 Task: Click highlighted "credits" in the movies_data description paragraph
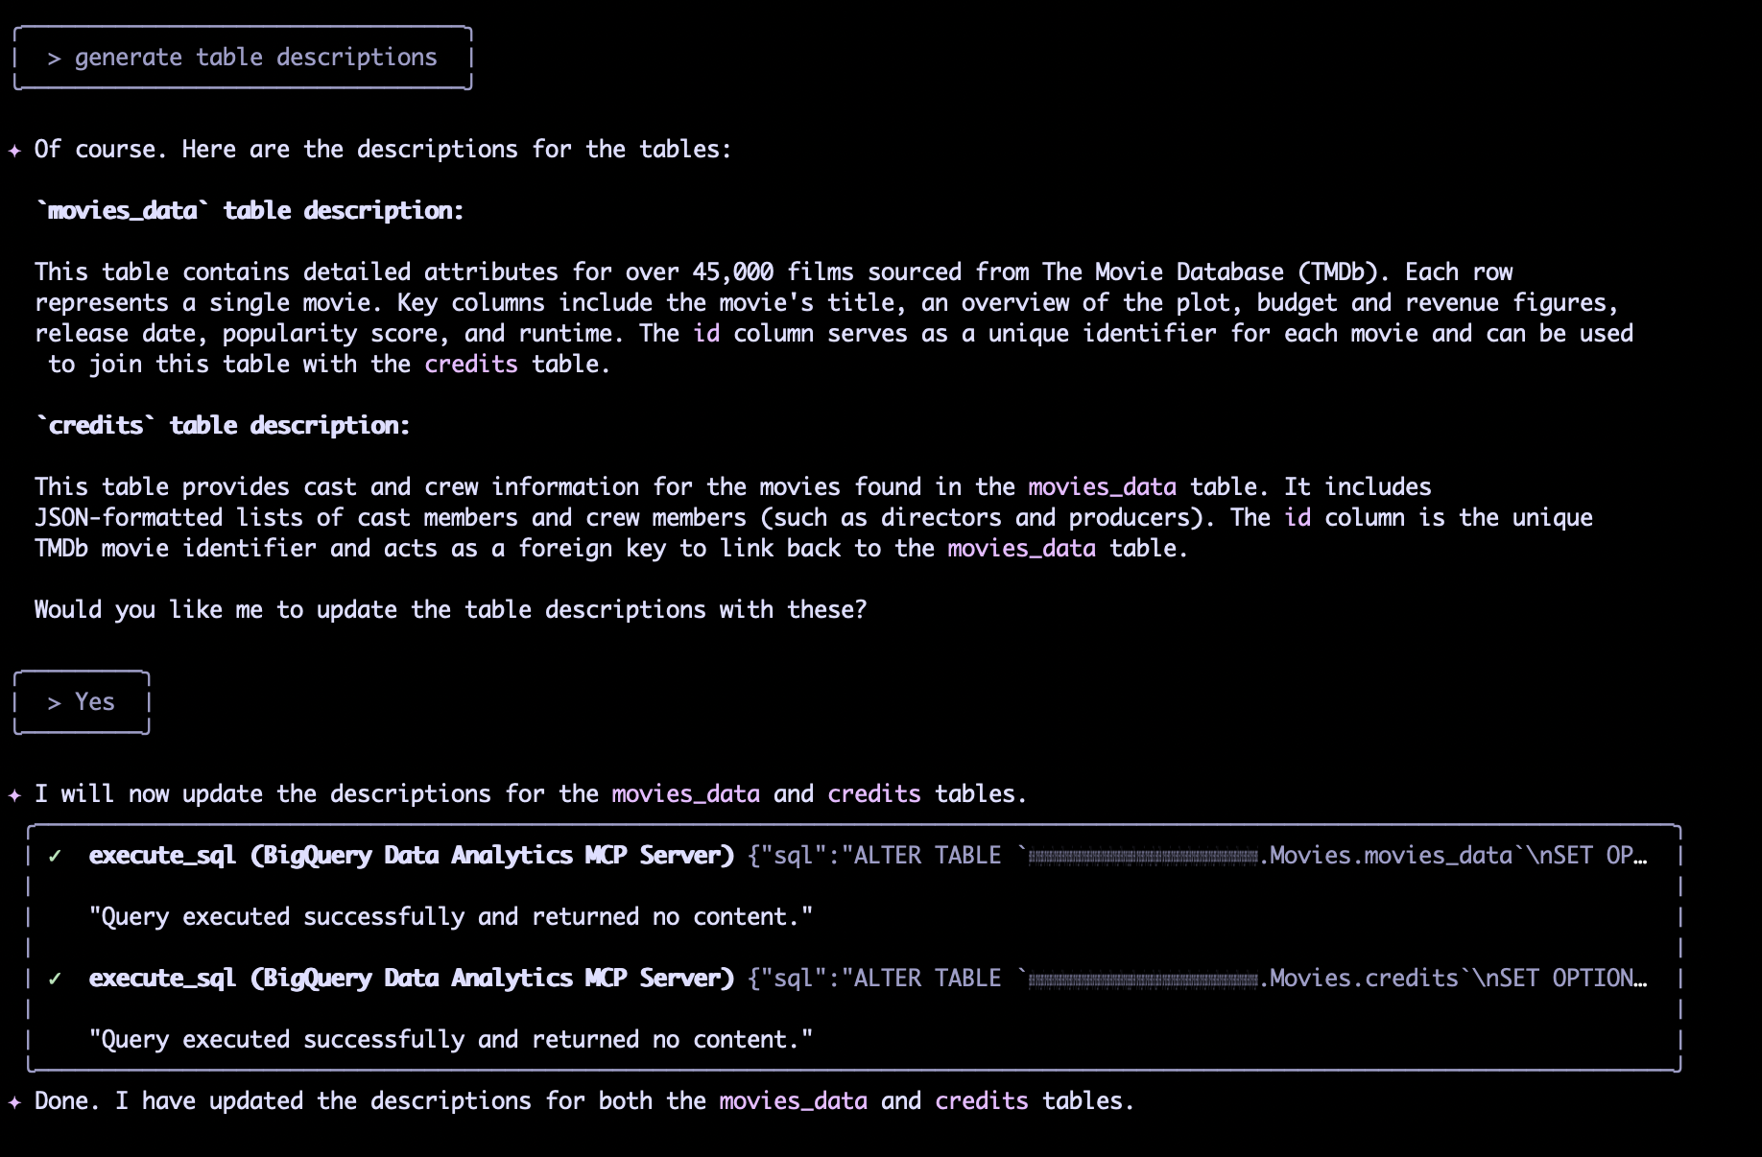[470, 365]
